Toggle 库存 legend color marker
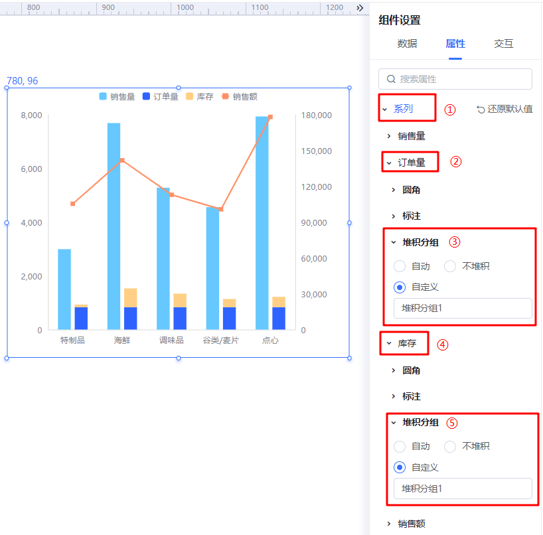Viewport: 543px width, 535px height. click(x=189, y=96)
